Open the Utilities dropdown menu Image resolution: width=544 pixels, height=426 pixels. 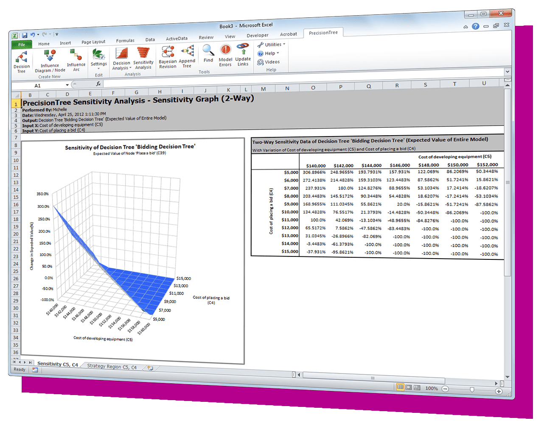(x=272, y=45)
